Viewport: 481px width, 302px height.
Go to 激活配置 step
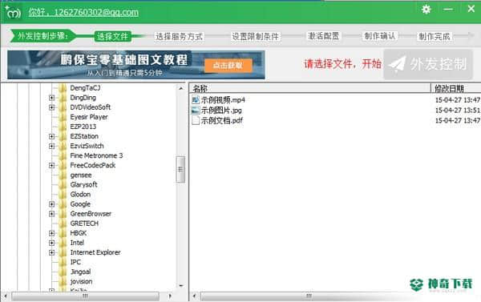click(323, 36)
